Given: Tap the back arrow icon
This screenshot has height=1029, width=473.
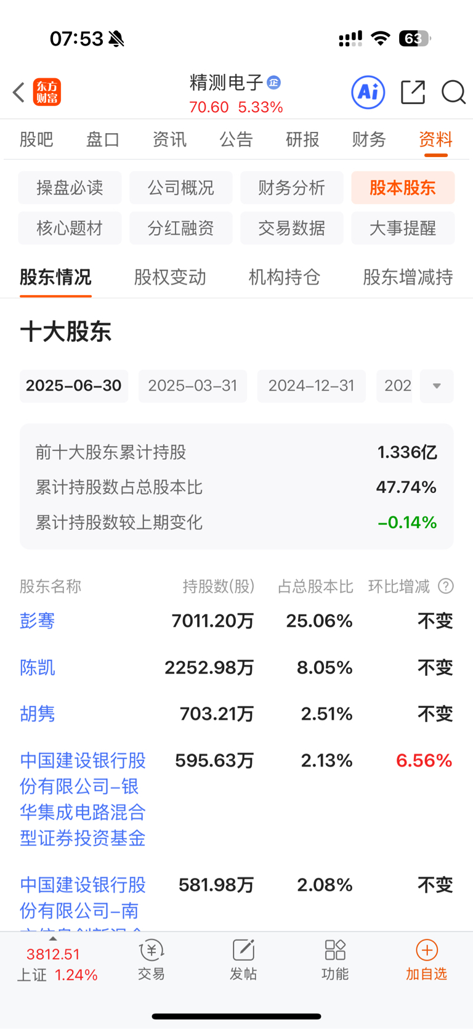Looking at the screenshot, I should [x=18, y=92].
